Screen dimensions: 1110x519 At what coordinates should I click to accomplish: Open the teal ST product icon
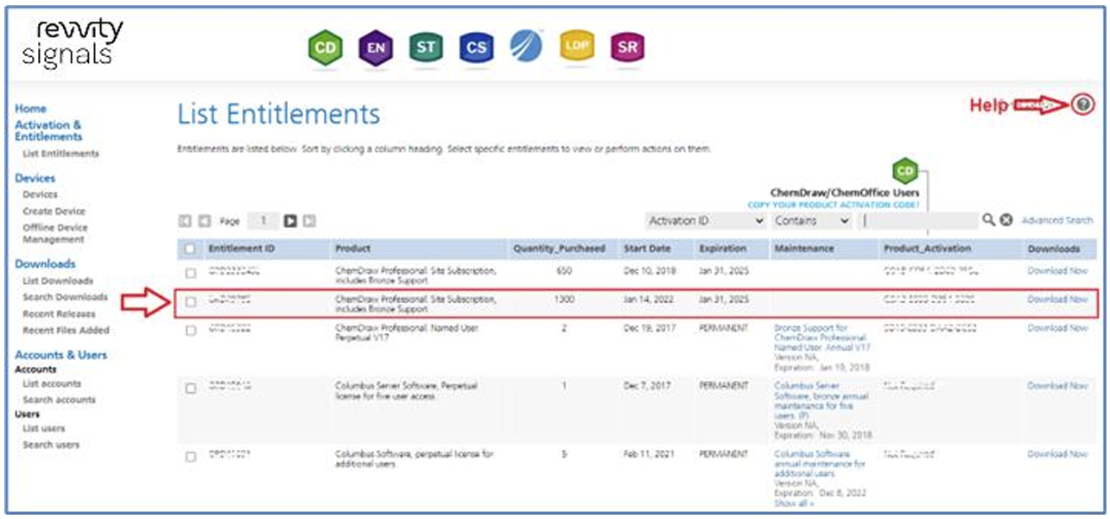coord(425,48)
